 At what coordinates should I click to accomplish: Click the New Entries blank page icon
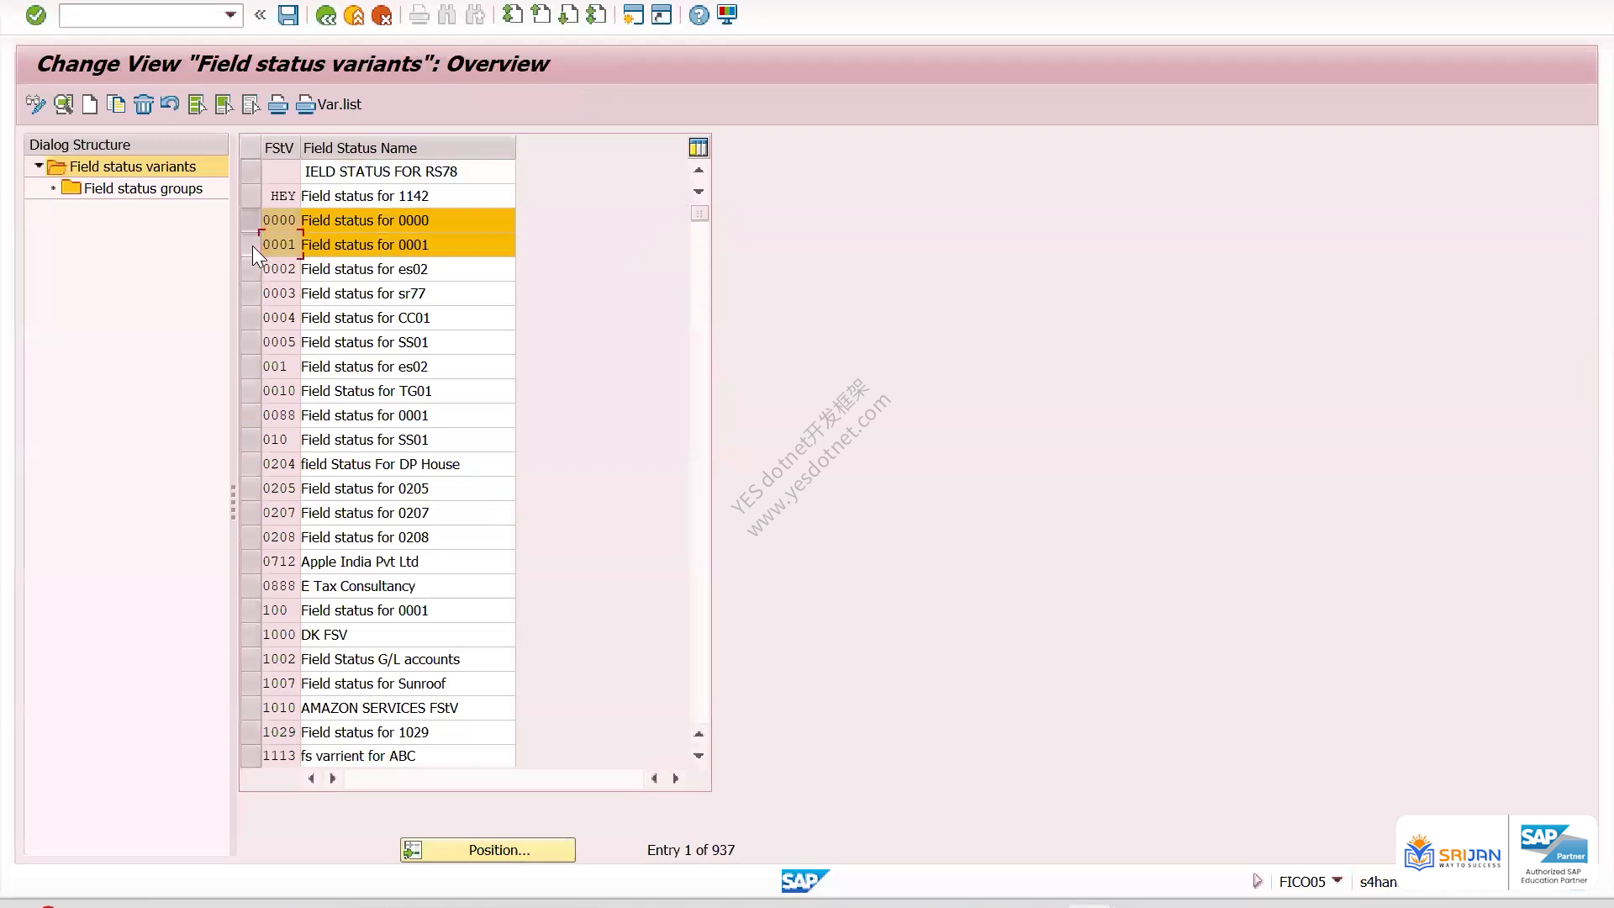click(90, 104)
